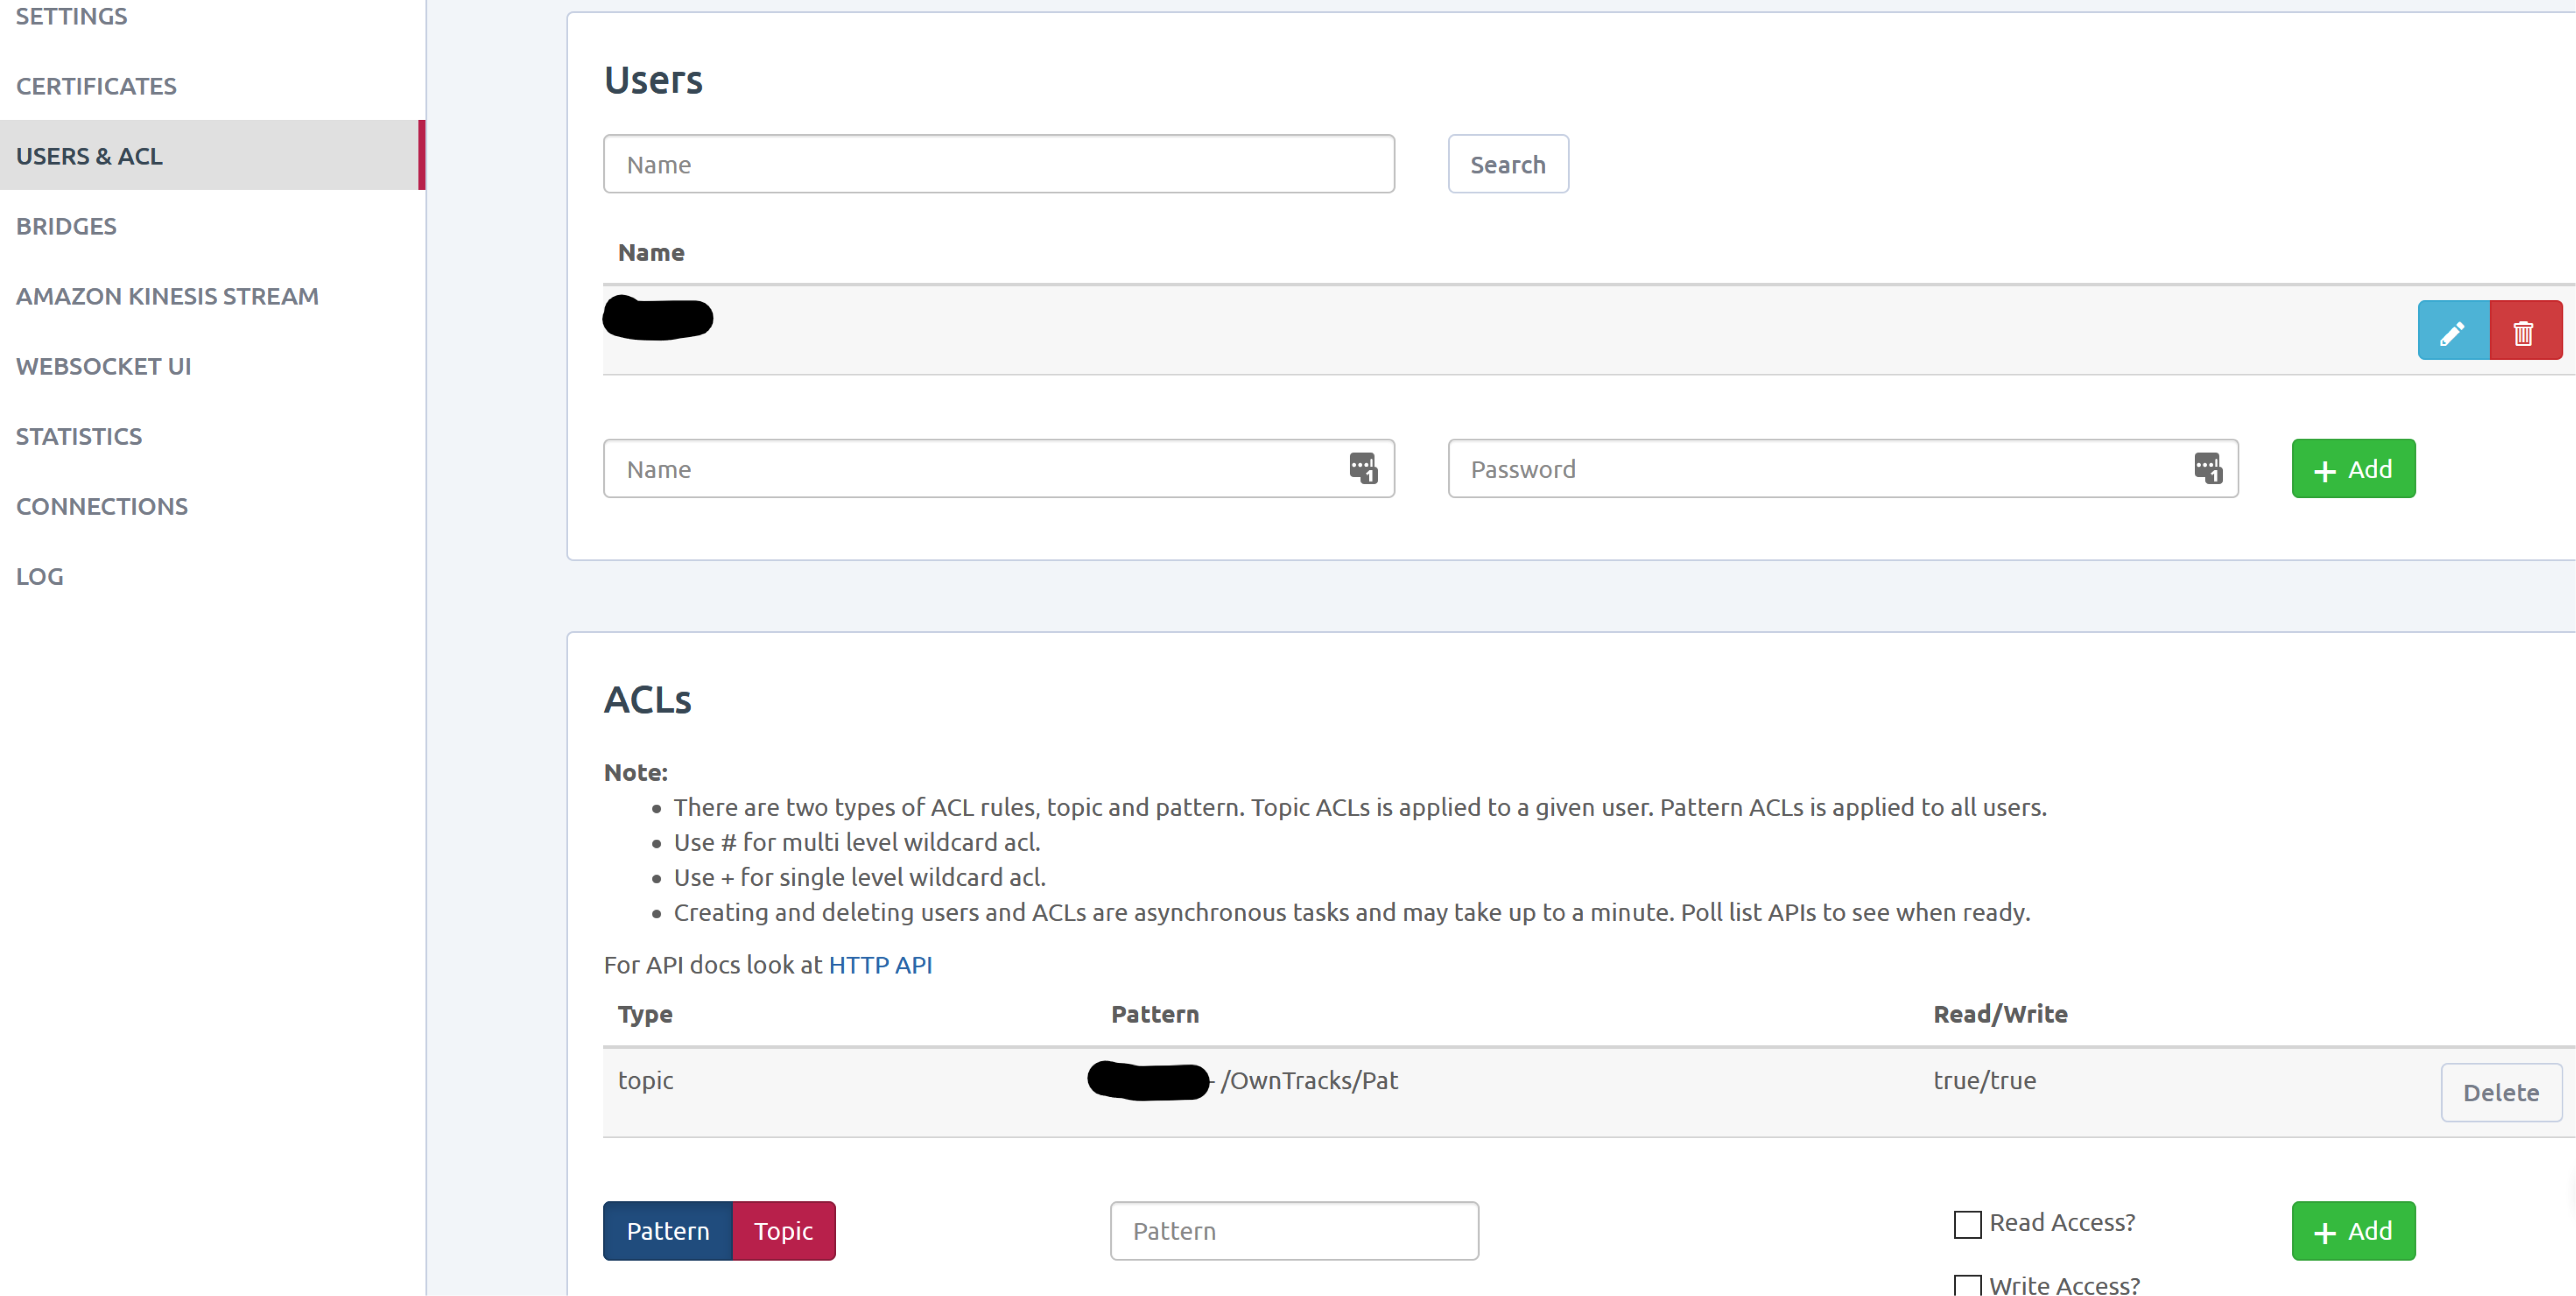
Task: Open the WebSocket UI page
Action: tap(103, 366)
